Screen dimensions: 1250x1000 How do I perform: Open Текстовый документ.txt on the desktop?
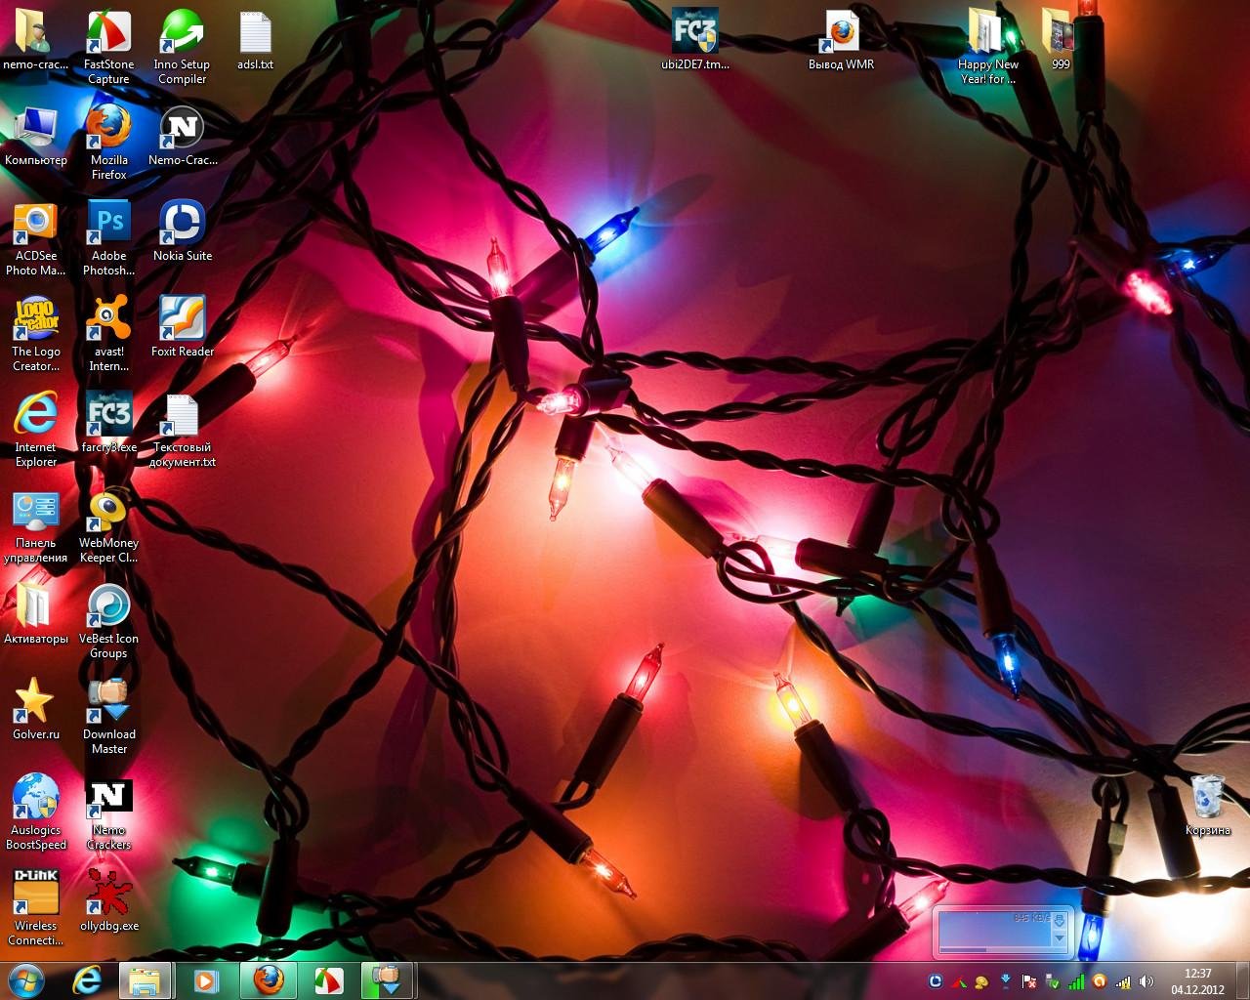click(x=183, y=431)
